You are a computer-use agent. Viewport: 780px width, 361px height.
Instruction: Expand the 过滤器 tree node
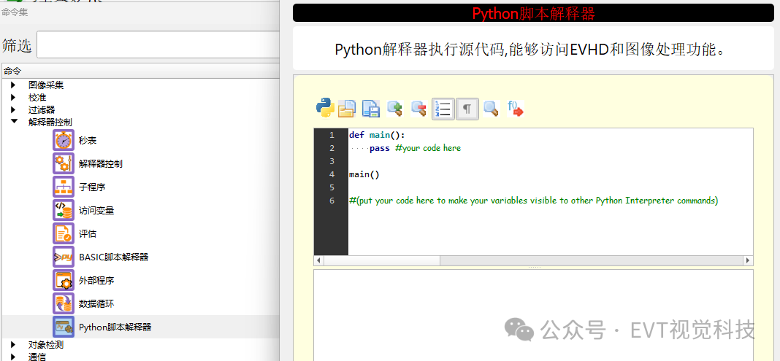tap(13, 109)
